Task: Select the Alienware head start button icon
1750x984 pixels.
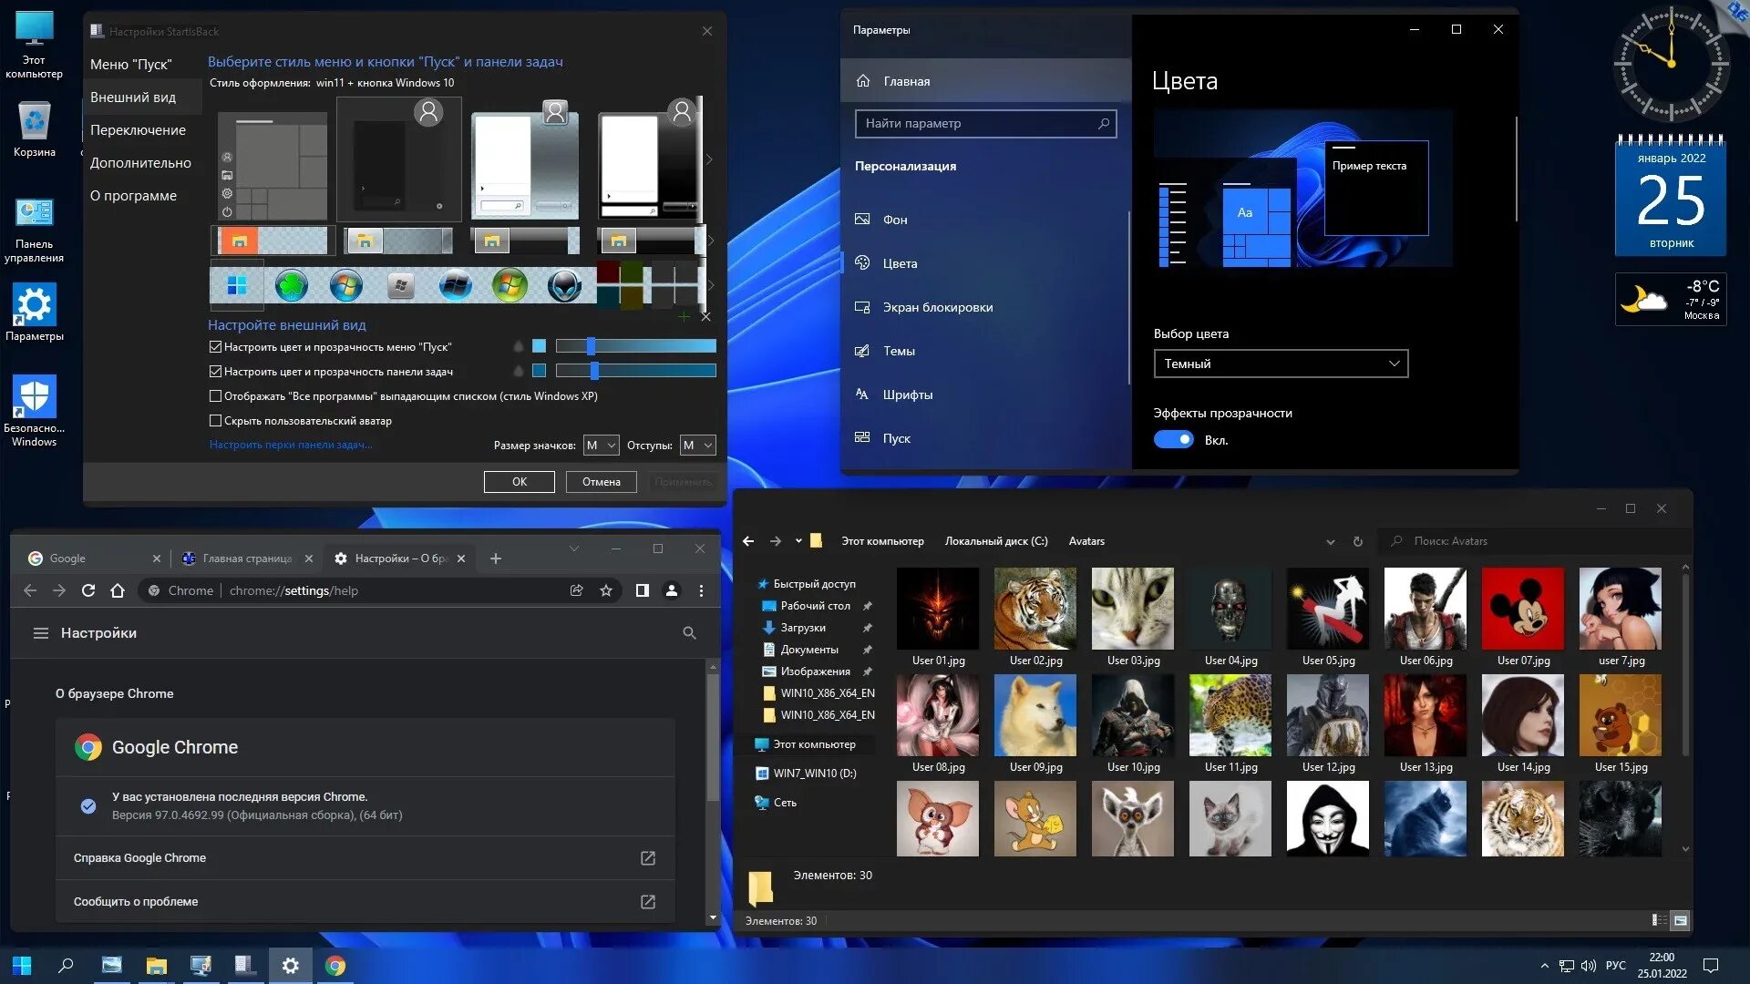Action: click(x=564, y=286)
